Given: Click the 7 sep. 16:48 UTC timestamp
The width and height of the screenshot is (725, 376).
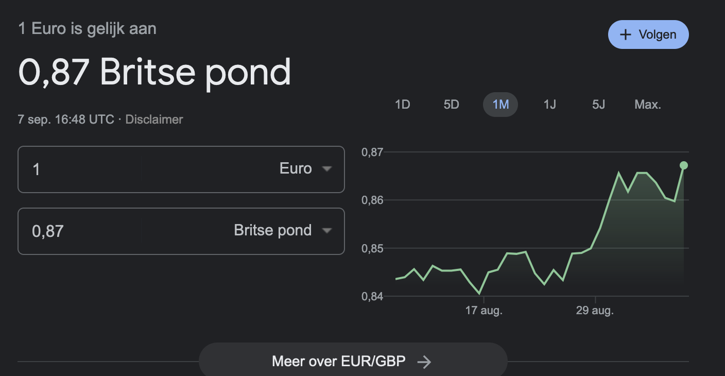Looking at the screenshot, I should [65, 119].
